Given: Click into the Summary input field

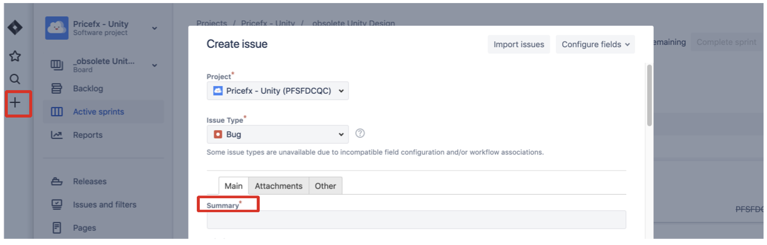Looking at the screenshot, I should coord(416,220).
